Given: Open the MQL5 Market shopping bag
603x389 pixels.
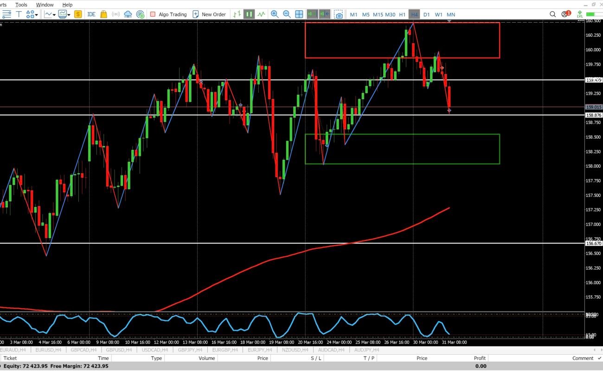Looking at the screenshot, I should (103, 14).
